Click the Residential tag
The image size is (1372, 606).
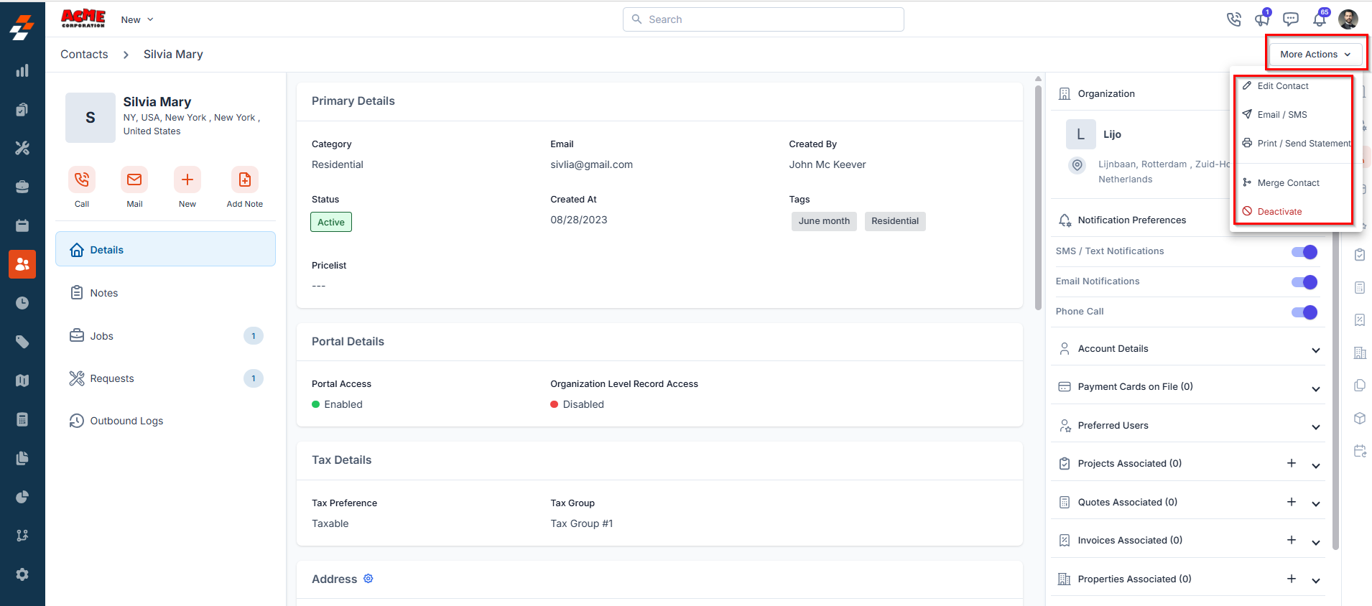[895, 221]
